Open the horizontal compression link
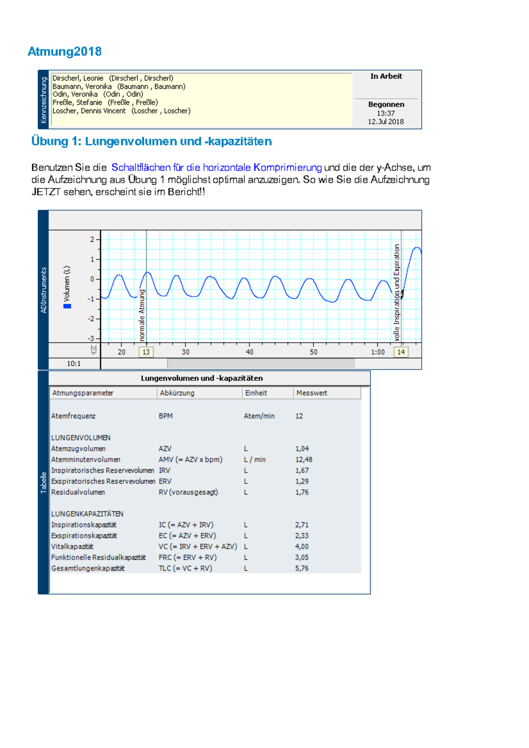 [216, 167]
